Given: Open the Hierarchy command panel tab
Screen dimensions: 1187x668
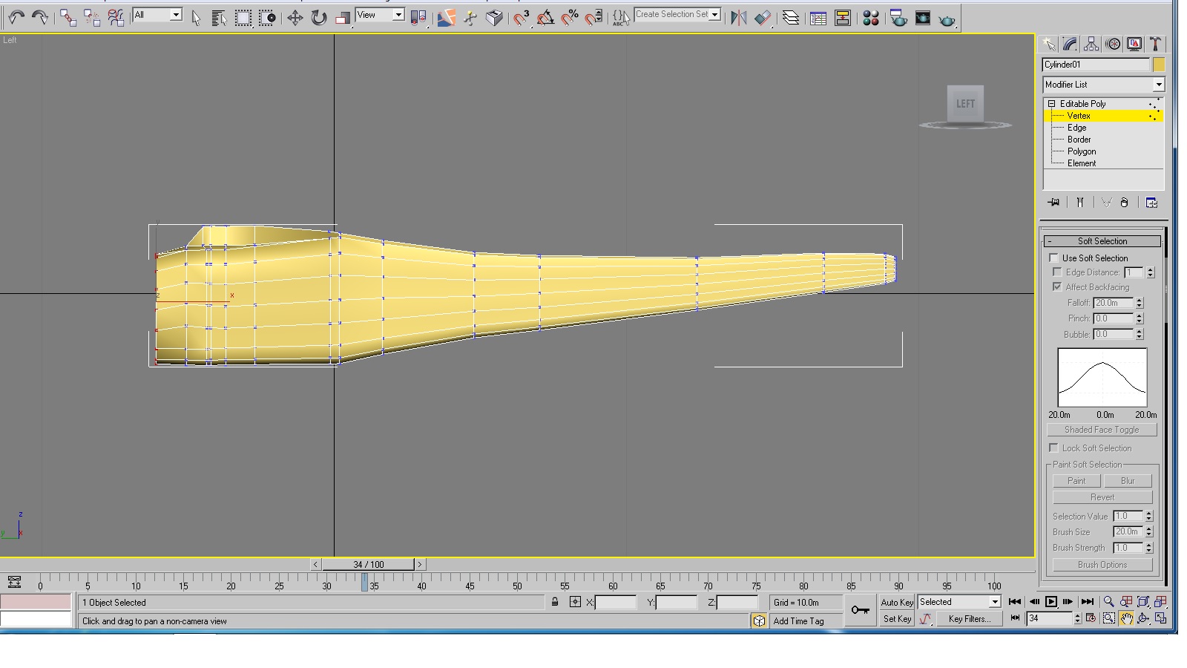Looking at the screenshot, I should click(x=1091, y=44).
